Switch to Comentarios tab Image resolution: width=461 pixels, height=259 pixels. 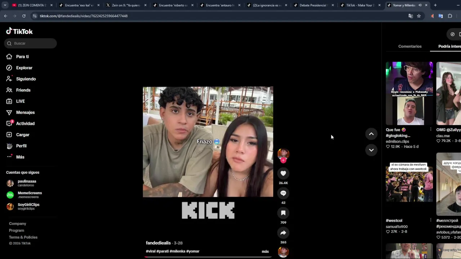click(410, 46)
